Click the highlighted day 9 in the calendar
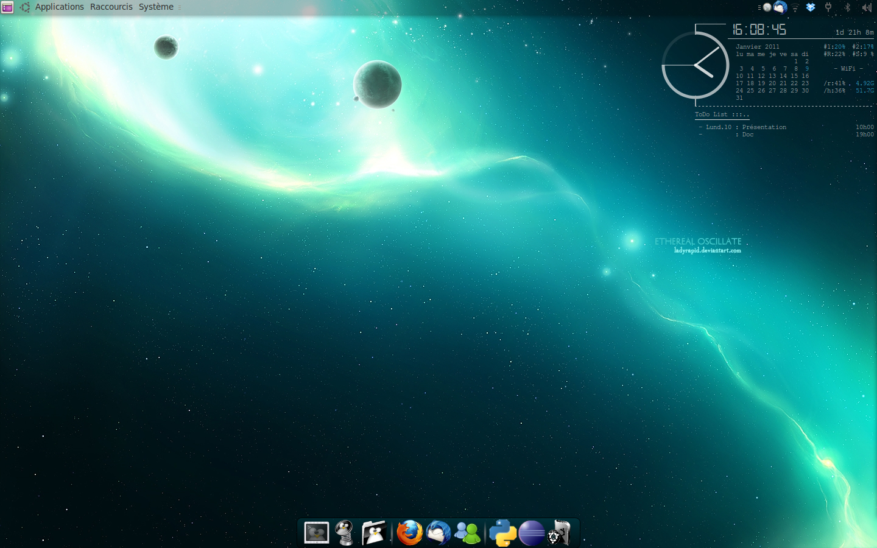 (x=807, y=69)
